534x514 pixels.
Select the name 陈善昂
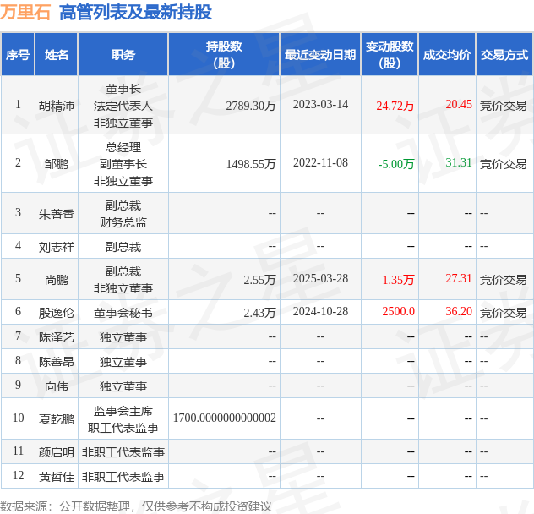click(57, 362)
